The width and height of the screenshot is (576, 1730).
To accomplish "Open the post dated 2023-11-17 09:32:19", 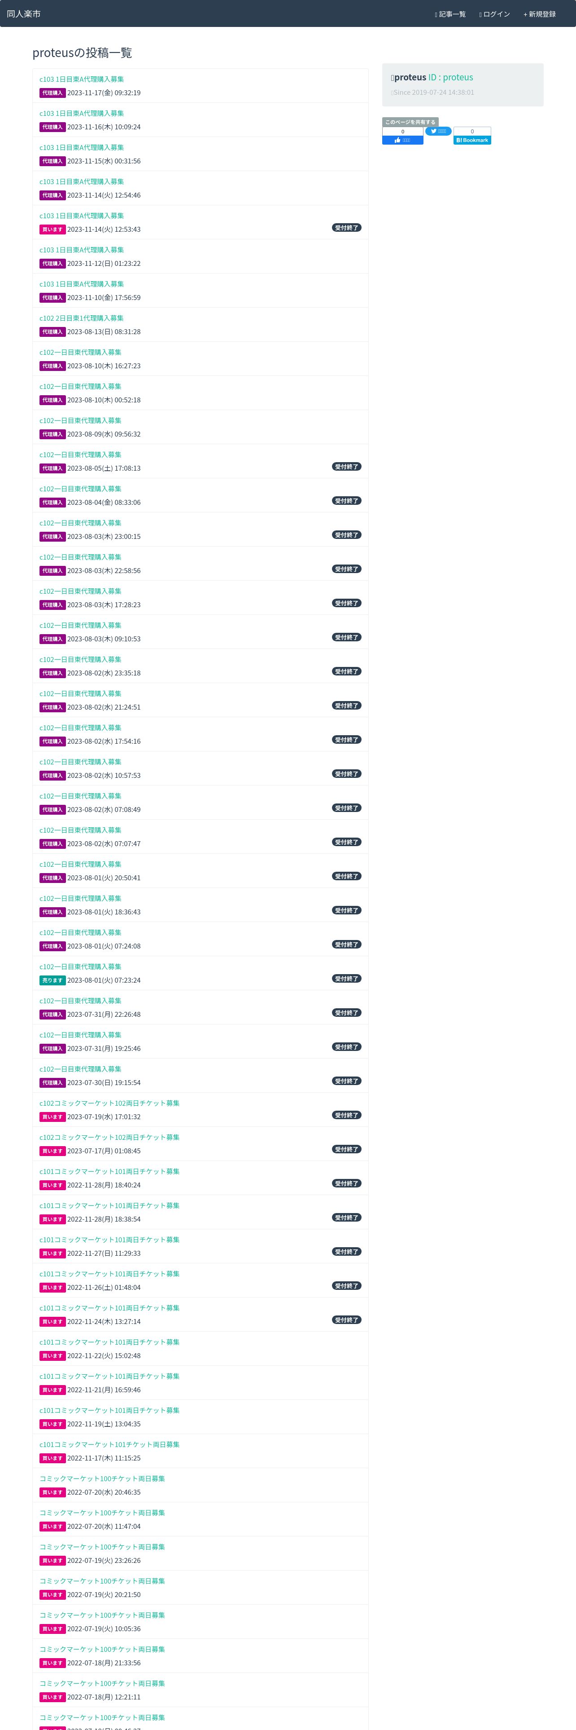I will pyautogui.click(x=81, y=79).
